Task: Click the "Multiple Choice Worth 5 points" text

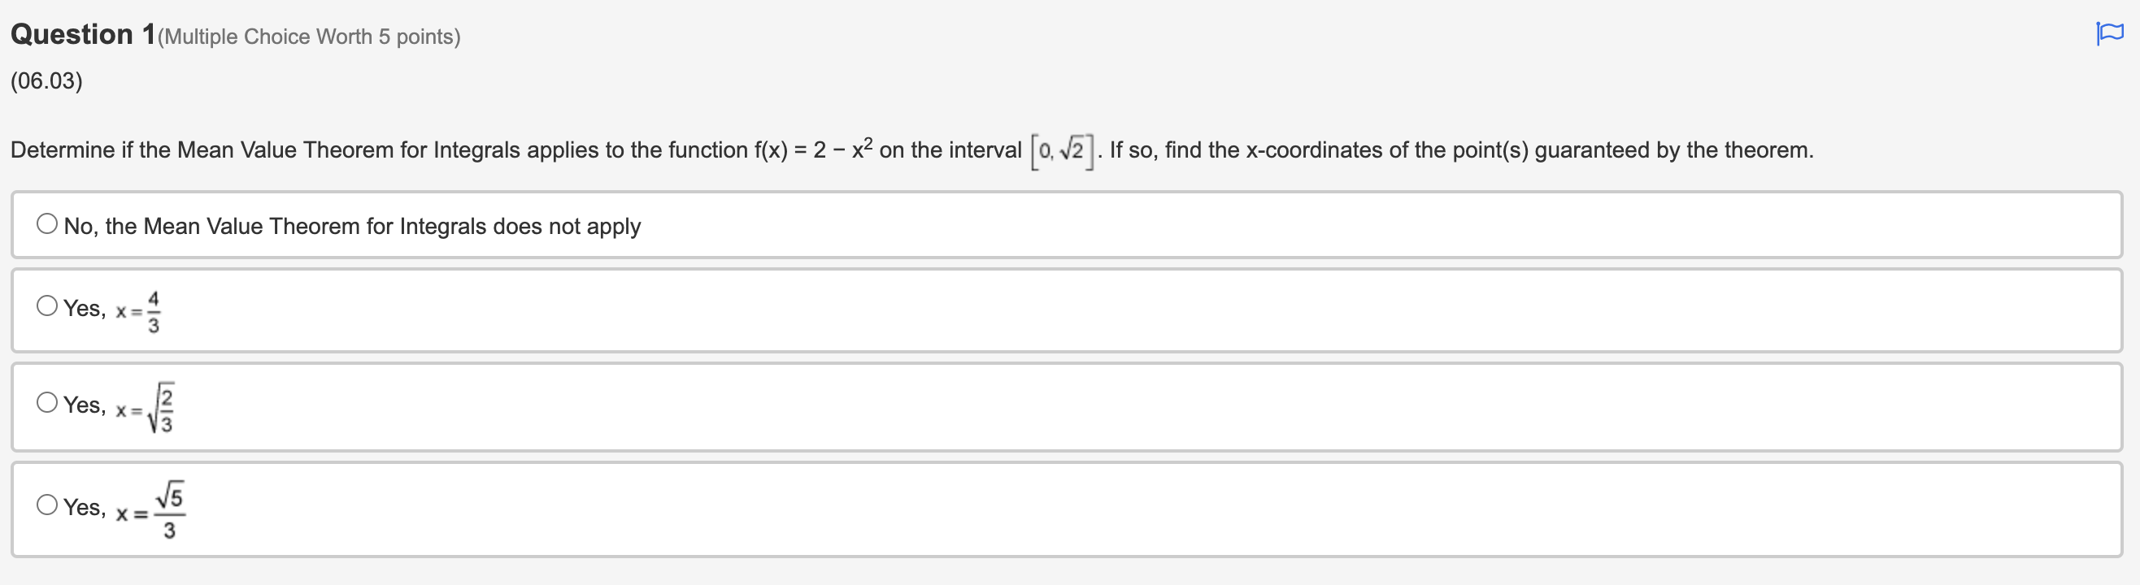Action: click(x=307, y=37)
